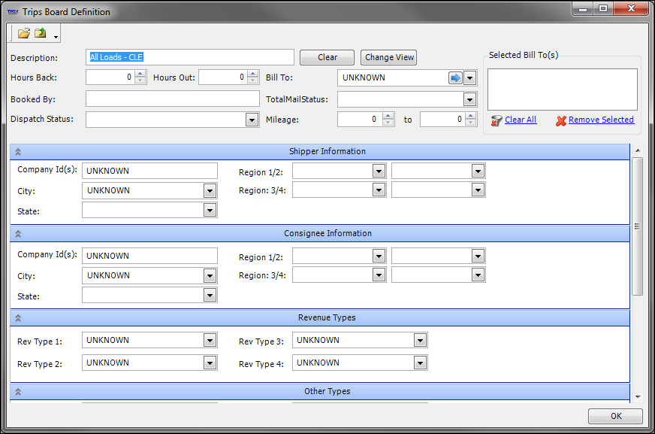655x434 pixels.
Task: Open the Dispatch Status dropdown
Action: pyautogui.click(x=252, y=120)
